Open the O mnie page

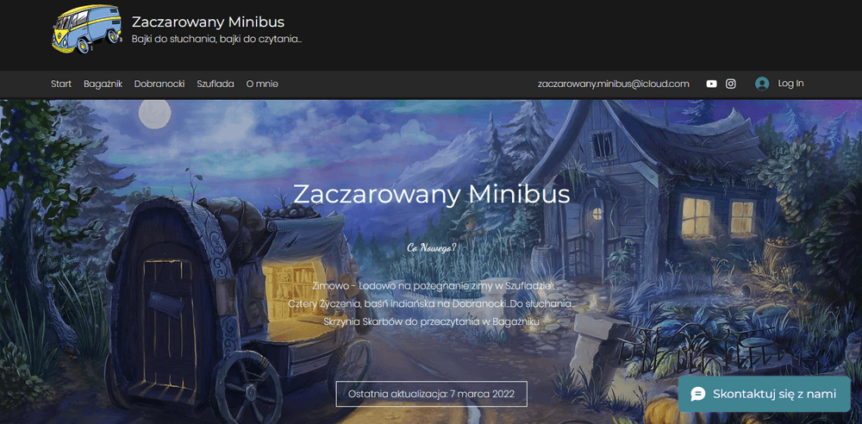coord(262,84)
